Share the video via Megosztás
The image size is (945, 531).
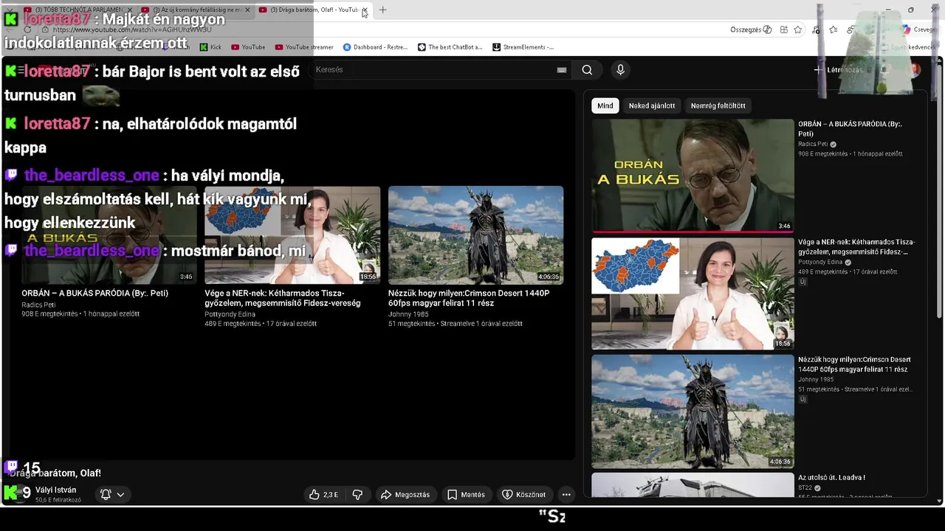coord(405,495)
